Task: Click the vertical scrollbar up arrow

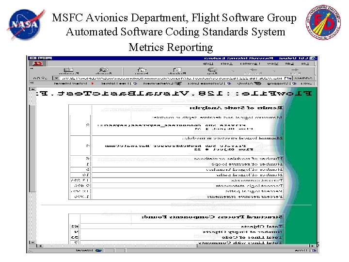Action: (32, 89)
